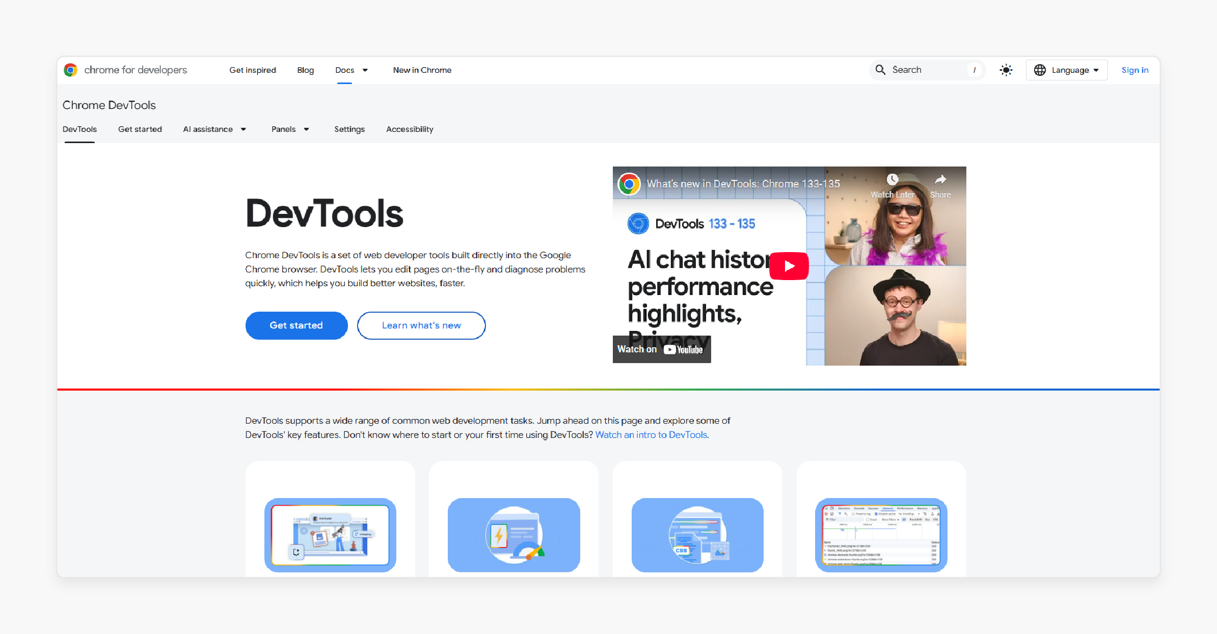Click the chrome for developers site title
This screenshot has height=634, width=1217.
pos(136,70)
